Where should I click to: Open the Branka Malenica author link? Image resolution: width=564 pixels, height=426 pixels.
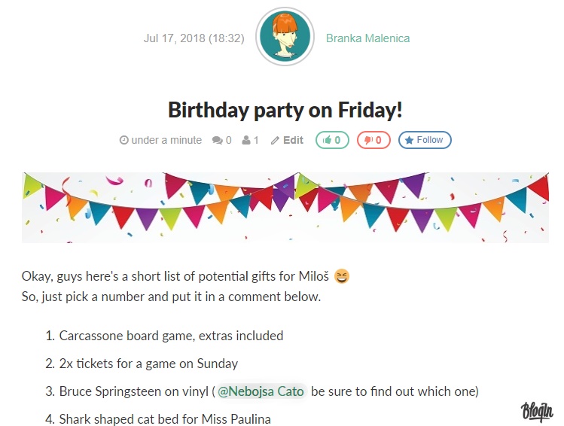coord(367,38)
